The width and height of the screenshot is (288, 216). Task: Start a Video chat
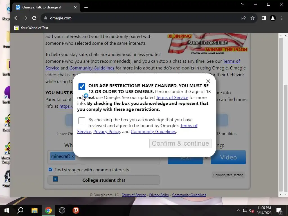click(x=228, y=157)
